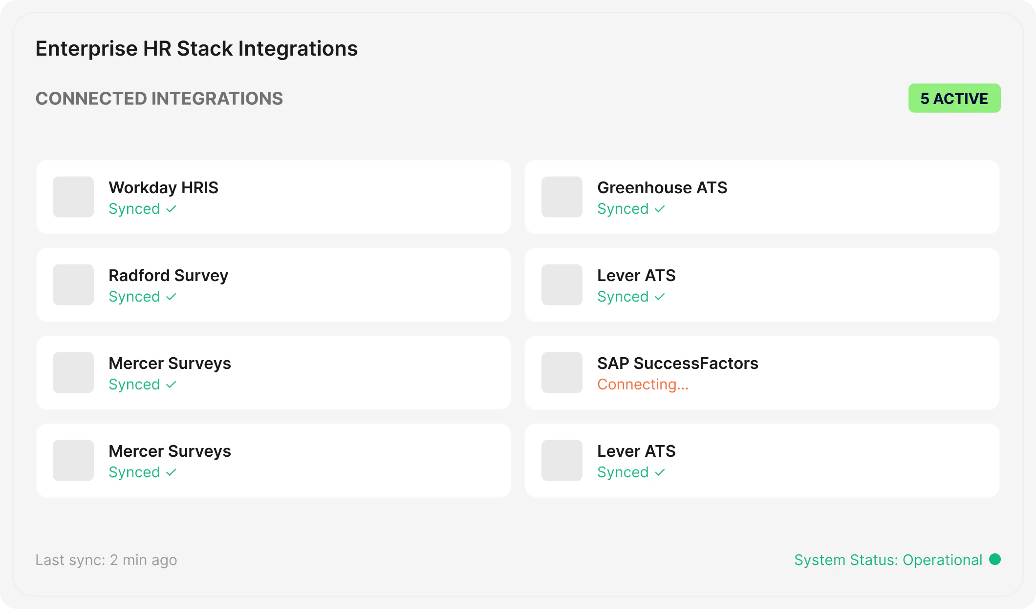Click System Status: Operational text

(888, 560)
